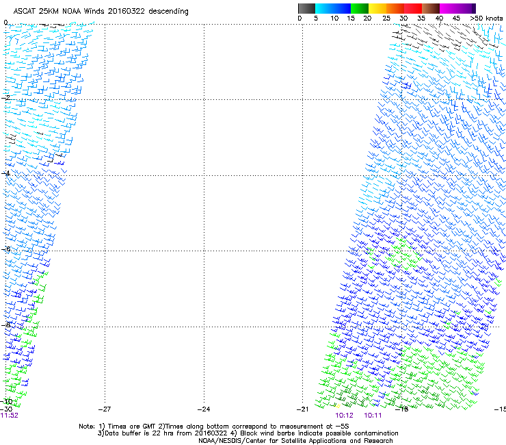Click the '-2' latitude axis label
The height and width of the screenshot is (445, 506).
(5, 98)
